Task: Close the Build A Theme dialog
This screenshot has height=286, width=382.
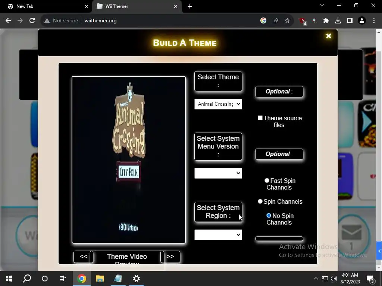Action: click(x=328, y=36)
